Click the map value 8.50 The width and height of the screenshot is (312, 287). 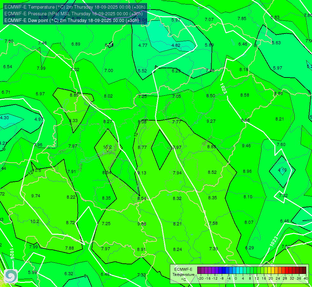[211, 96]
